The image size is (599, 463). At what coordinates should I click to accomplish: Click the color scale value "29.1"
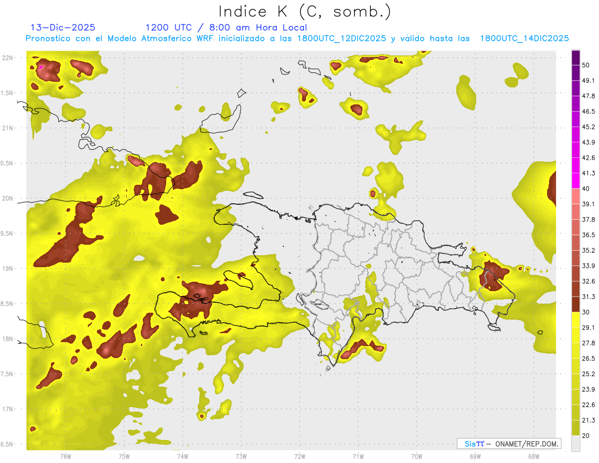[589, 327]
